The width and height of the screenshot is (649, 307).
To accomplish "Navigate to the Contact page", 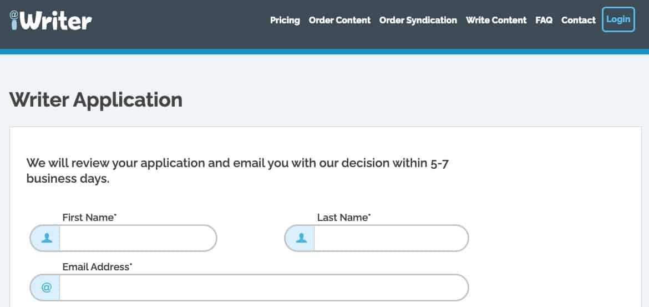I will [578, 20].
